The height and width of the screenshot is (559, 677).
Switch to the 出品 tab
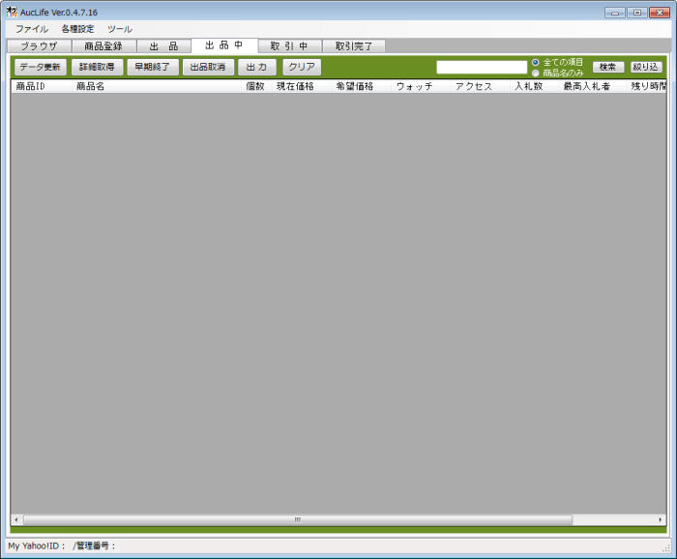pos(163,46)
